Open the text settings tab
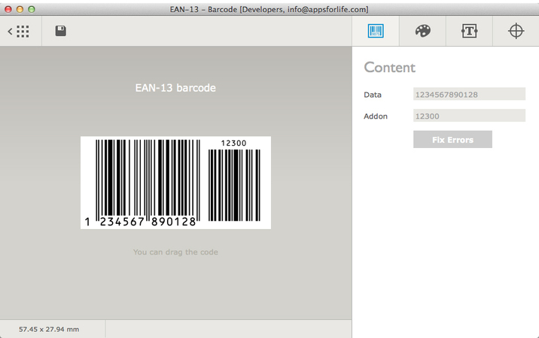 469,31
